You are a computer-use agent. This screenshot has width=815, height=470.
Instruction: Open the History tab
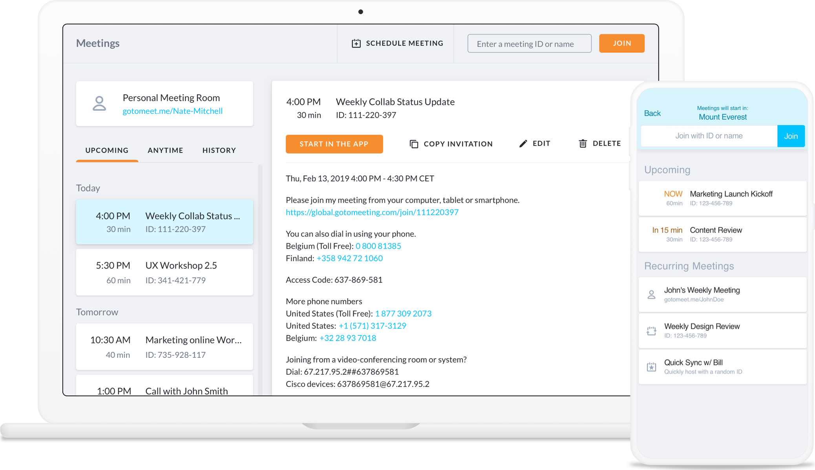(219, 150)
